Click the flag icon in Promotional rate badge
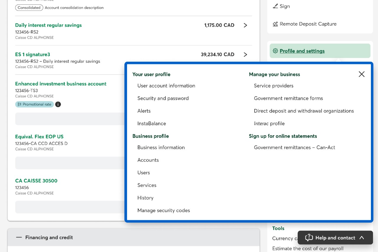 point(19,104)
